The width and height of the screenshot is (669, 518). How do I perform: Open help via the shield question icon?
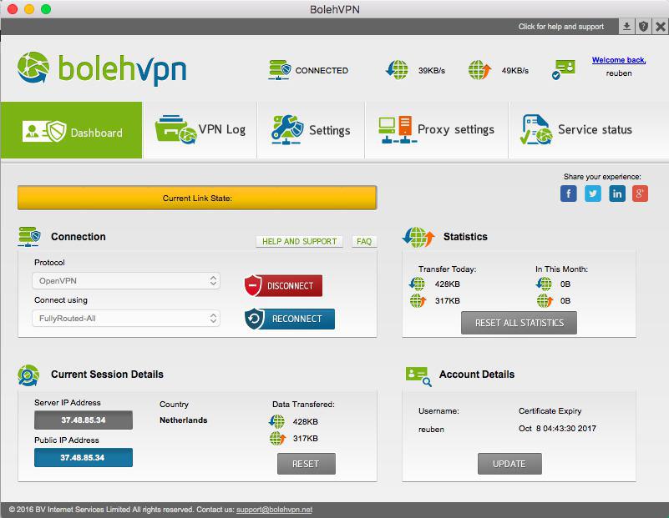click(x=643, y=27)
